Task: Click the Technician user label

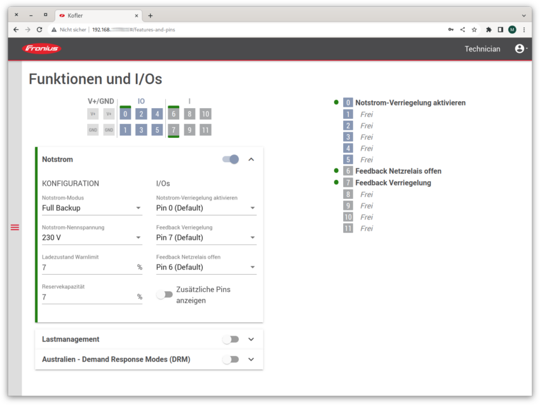Action: click(482, 49)
